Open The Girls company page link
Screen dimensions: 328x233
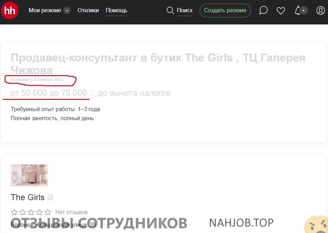click(x=28, y=197)
